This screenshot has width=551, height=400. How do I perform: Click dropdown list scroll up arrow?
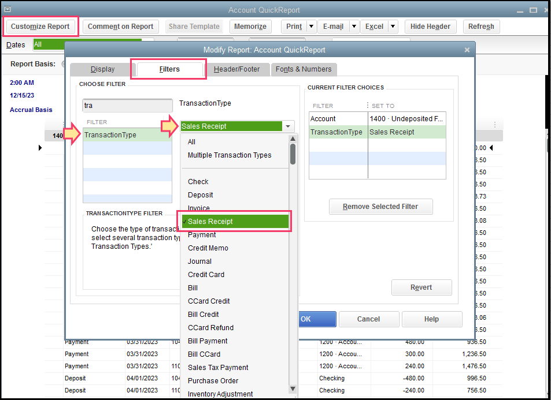[293, 139]
